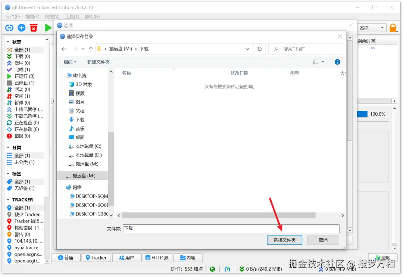Click the orange lock icon in toolbar
403x277 pixels.
point(393,28)
